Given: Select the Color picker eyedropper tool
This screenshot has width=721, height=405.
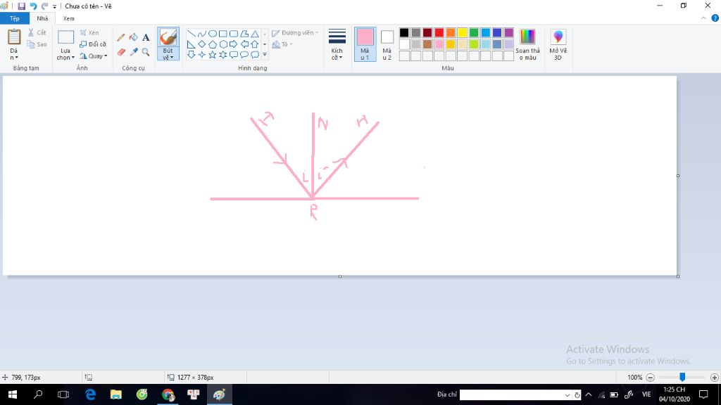Looking at the screenshot, I should tap(133, 52).
